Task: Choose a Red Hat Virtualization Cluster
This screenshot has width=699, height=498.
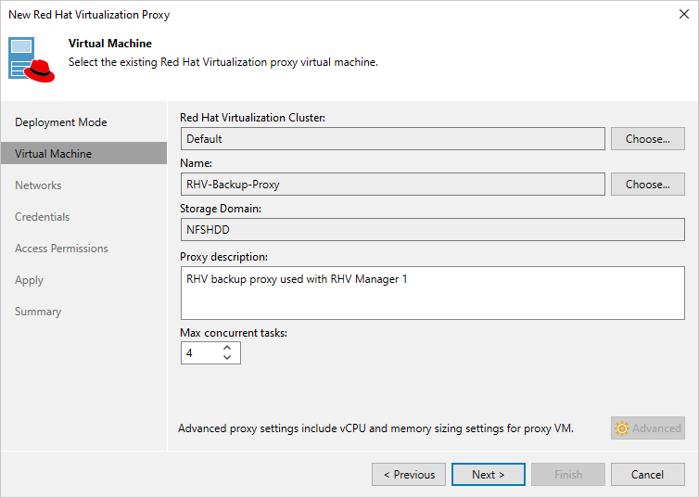Action: pyautogui.click(x=647, y=139)
